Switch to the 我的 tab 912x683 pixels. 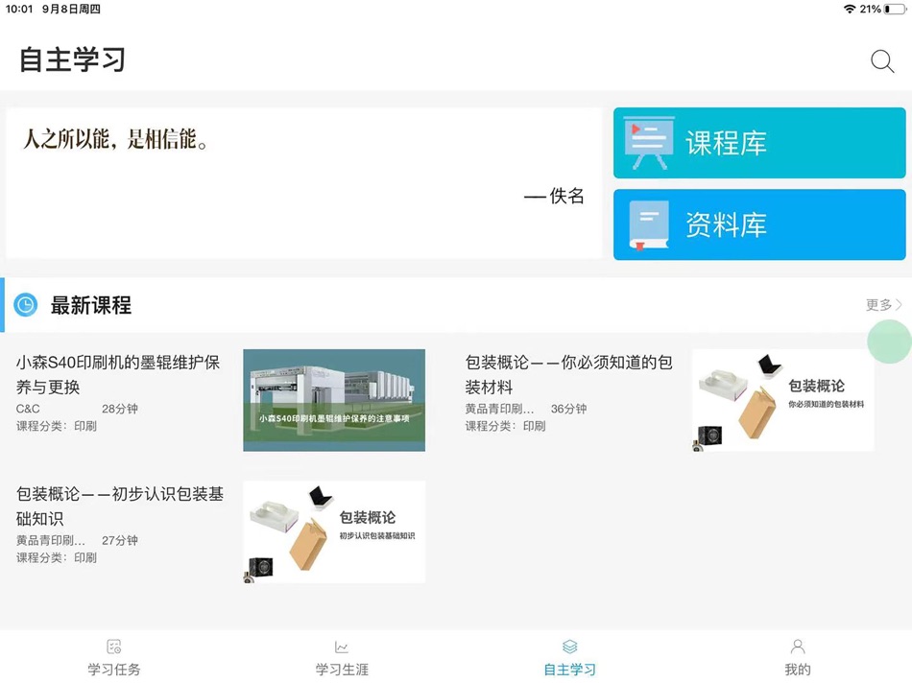(x=798, y=658)
